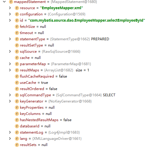Expand the configuration field arrow
Screen dimensions: 159x149
pos(10,14)
